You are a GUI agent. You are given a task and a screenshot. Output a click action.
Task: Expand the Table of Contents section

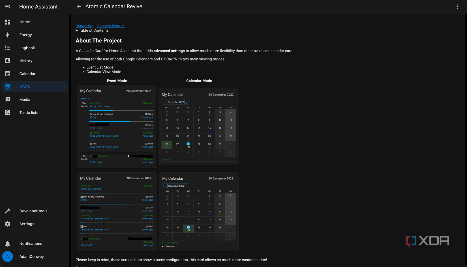coord(92,31)
